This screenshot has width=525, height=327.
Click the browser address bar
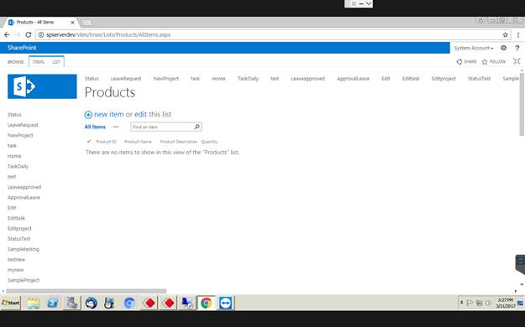click(273, 34)
